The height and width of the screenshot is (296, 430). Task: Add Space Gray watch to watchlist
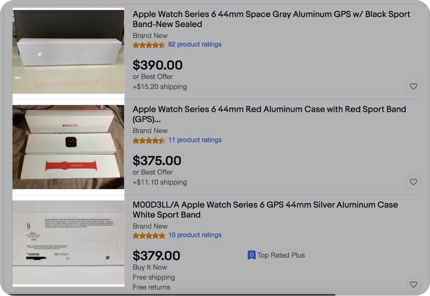pyautogui.click(x=413, y=86)
